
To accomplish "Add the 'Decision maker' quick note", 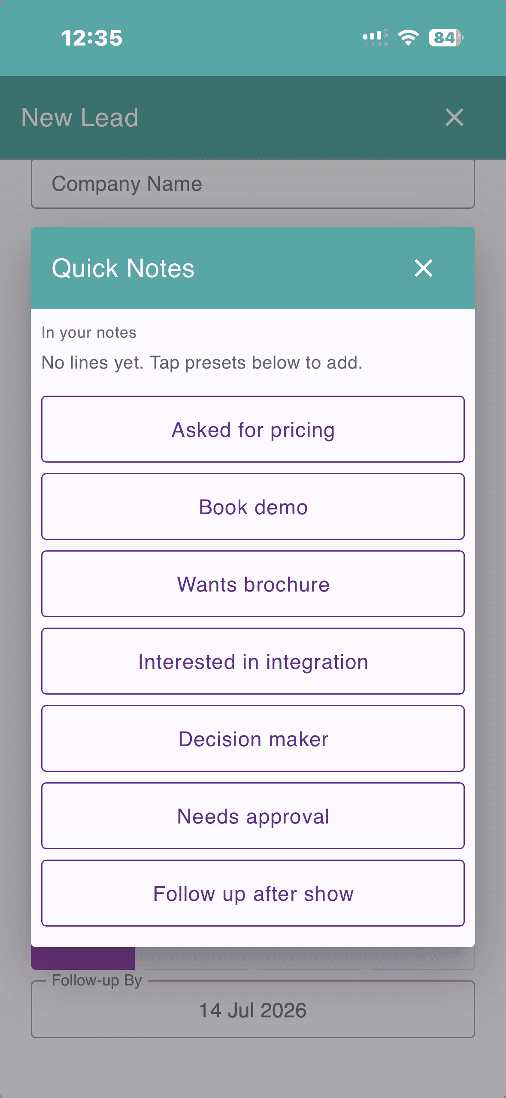I will tap(253, 738).
